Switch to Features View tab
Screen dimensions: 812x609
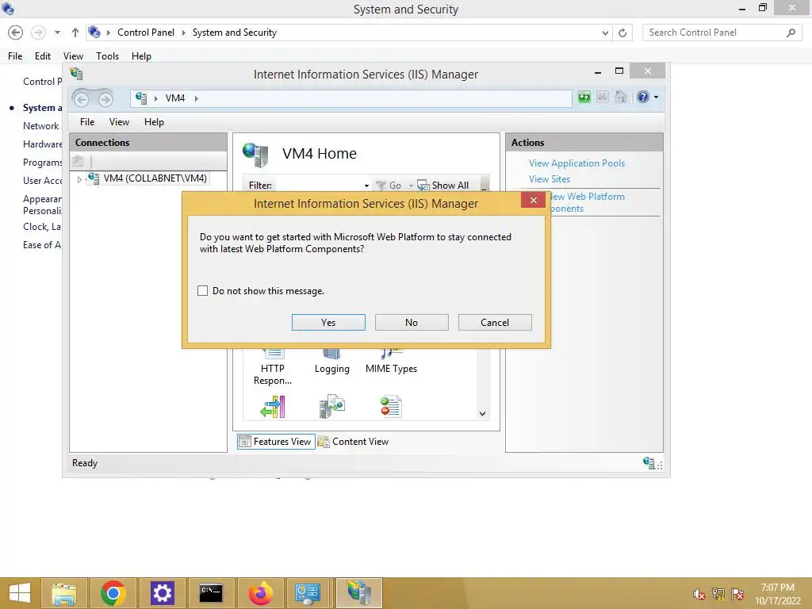276,441
